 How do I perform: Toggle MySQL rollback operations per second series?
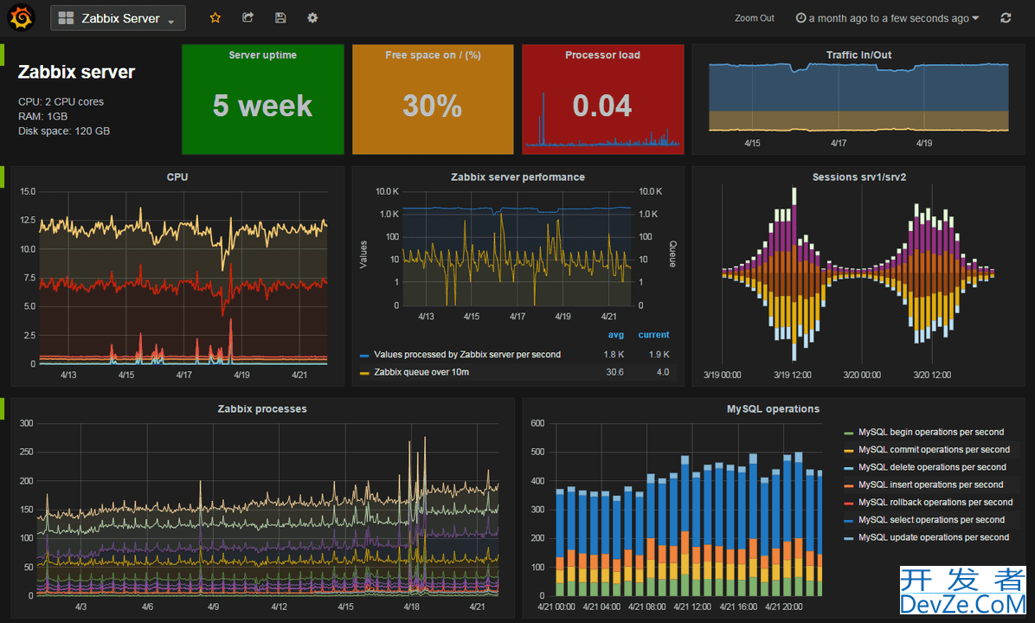(935, 502)
